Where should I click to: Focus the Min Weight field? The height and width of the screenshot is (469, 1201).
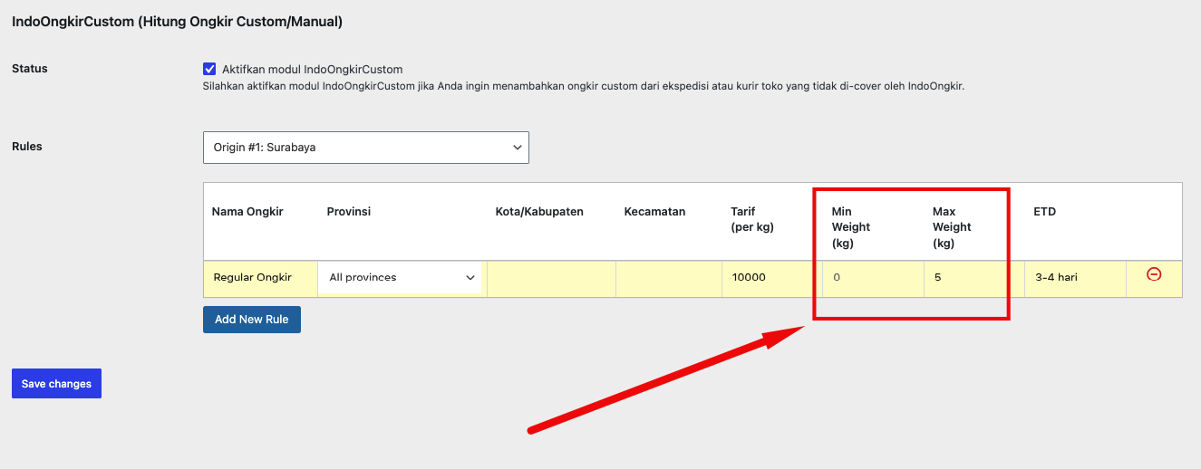[874, 278]
